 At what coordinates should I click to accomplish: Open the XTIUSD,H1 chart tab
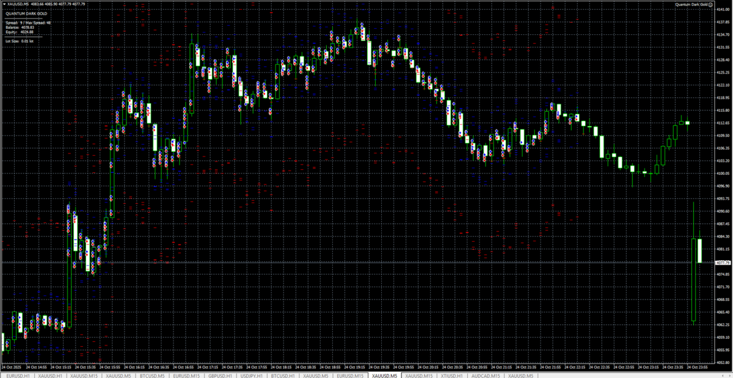tap(450, 375)
